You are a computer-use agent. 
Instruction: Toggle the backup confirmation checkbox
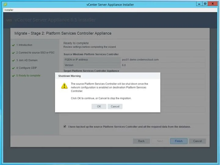tap(65, 127)
